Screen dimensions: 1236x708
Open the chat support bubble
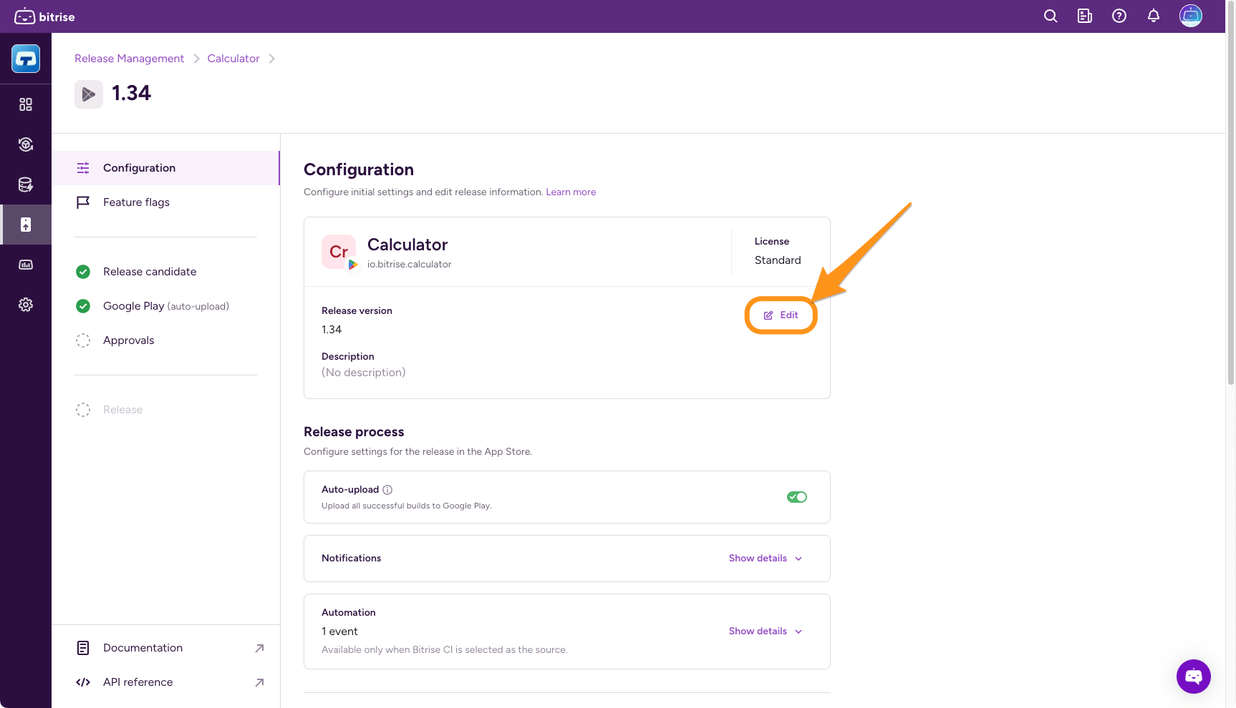1193,676
